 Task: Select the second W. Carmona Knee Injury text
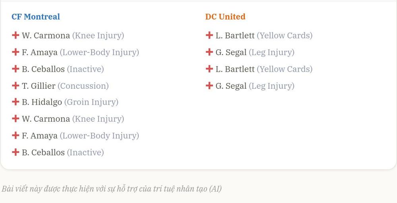98,119
